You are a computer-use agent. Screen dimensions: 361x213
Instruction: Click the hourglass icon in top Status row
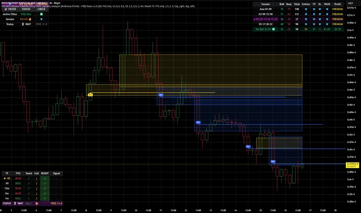(23, 24)
